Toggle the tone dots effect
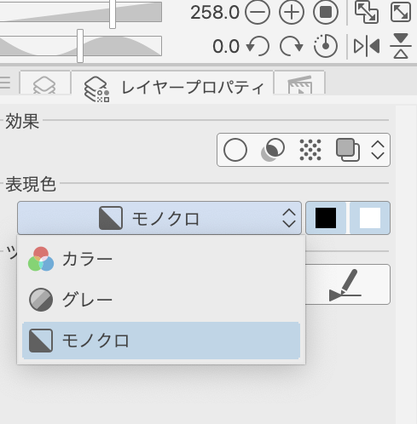Screen dimensions: 417x424 tap(310, 150)
